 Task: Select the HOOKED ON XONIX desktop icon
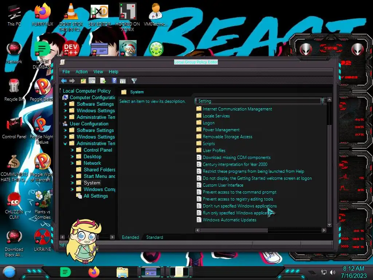click(127, 17)
